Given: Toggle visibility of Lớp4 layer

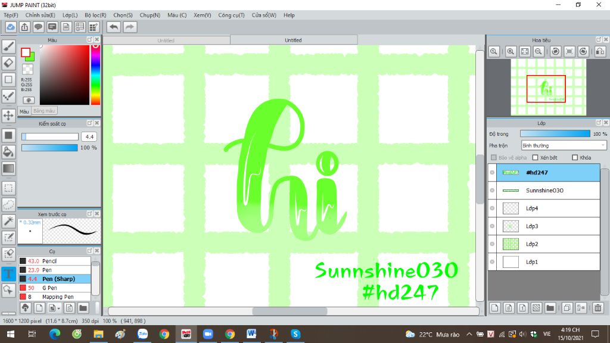Looking at the screenshot, I should (492, 208).
